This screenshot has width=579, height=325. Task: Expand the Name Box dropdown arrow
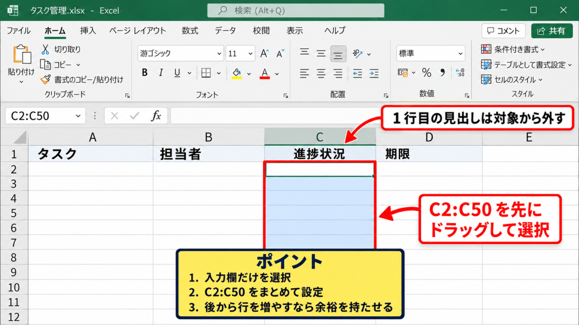[x=78, y=116]
